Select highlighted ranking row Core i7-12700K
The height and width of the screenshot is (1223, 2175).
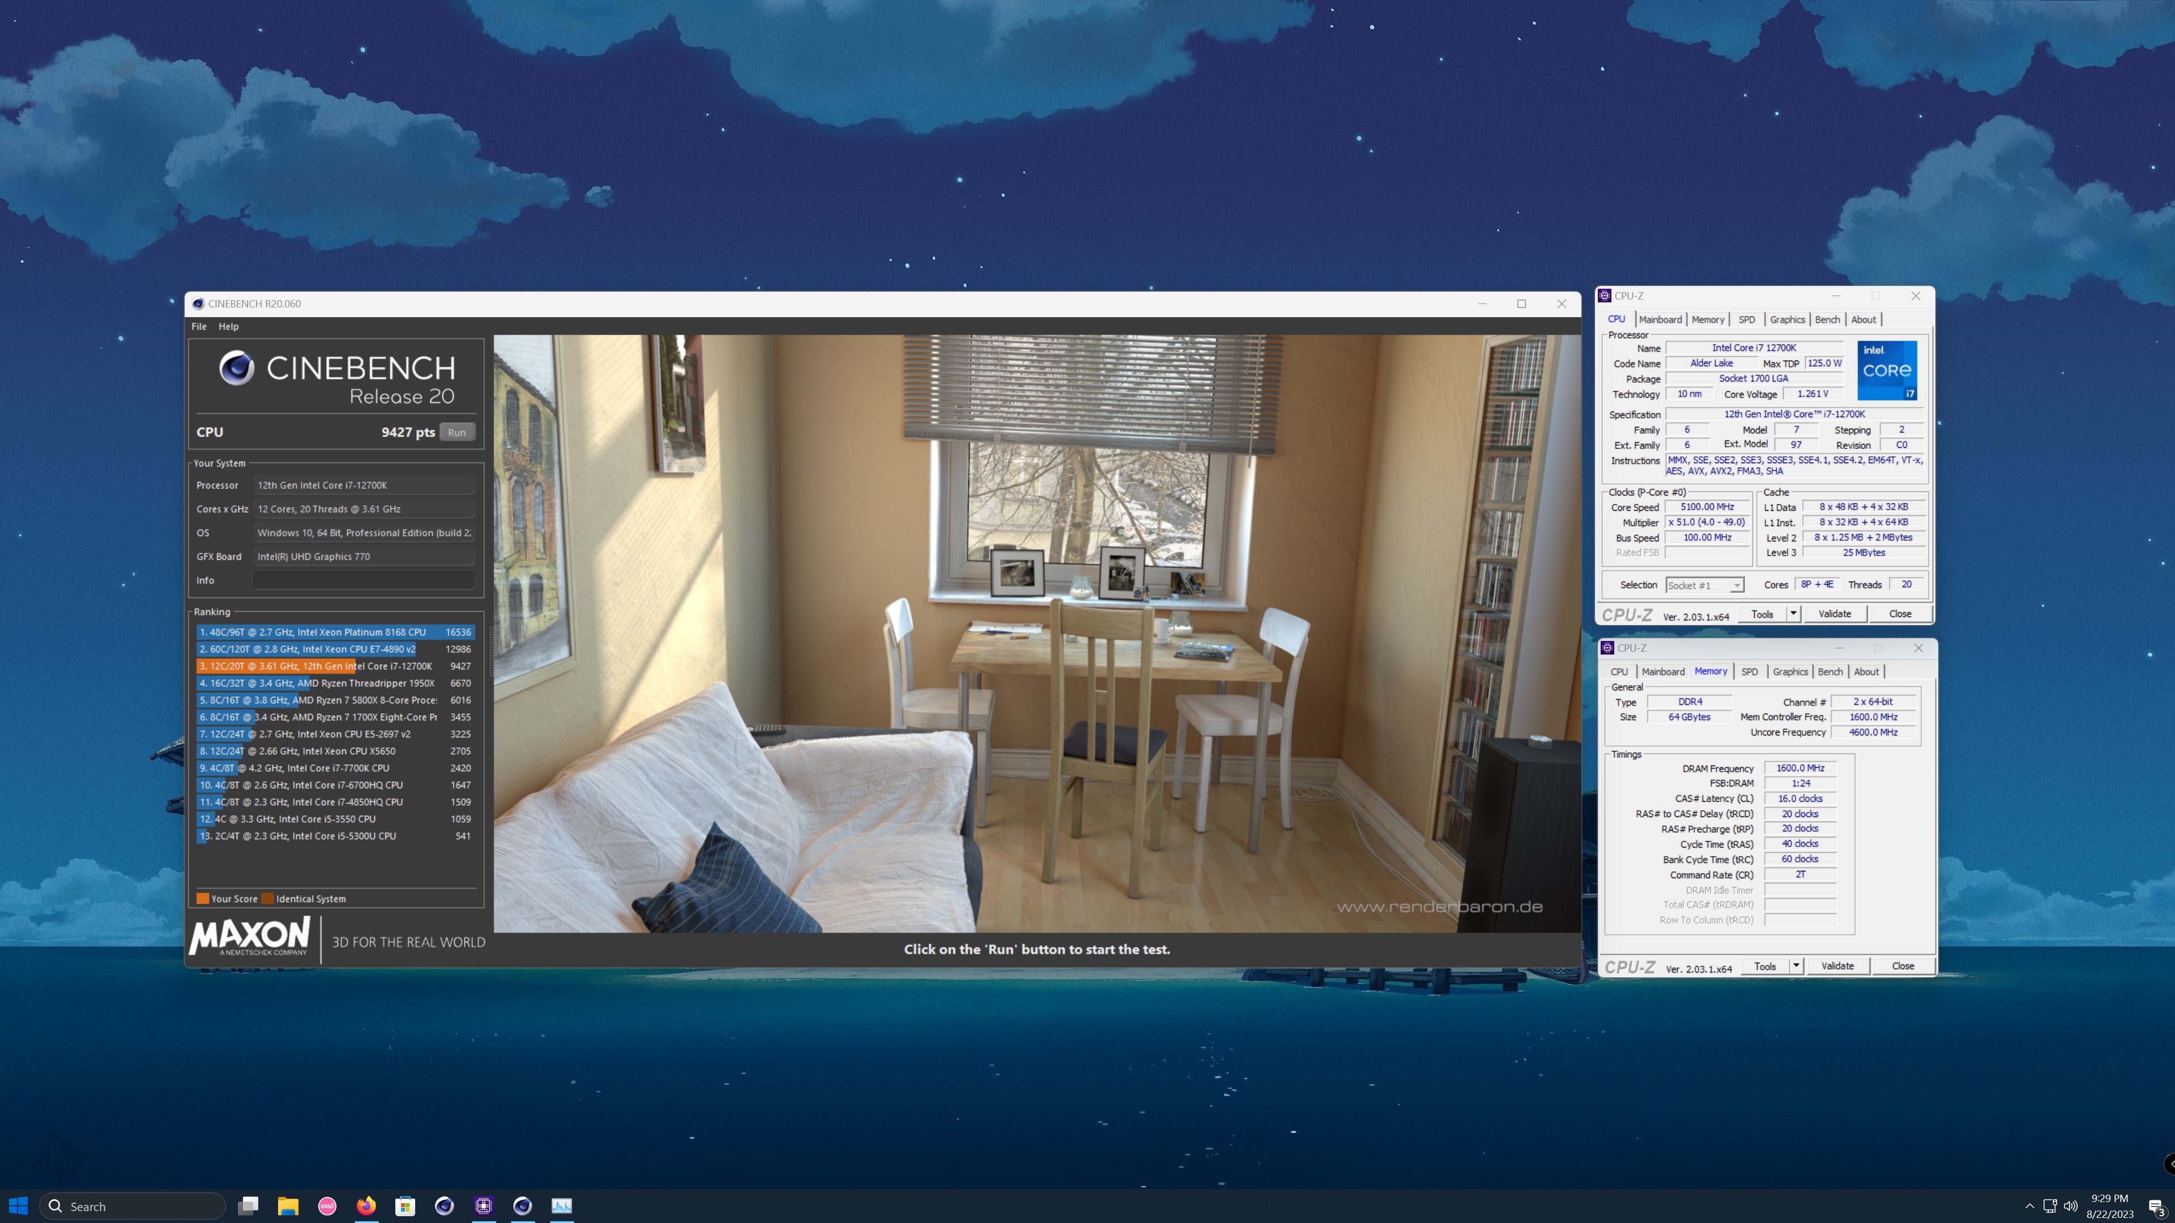tap(335, 666)
